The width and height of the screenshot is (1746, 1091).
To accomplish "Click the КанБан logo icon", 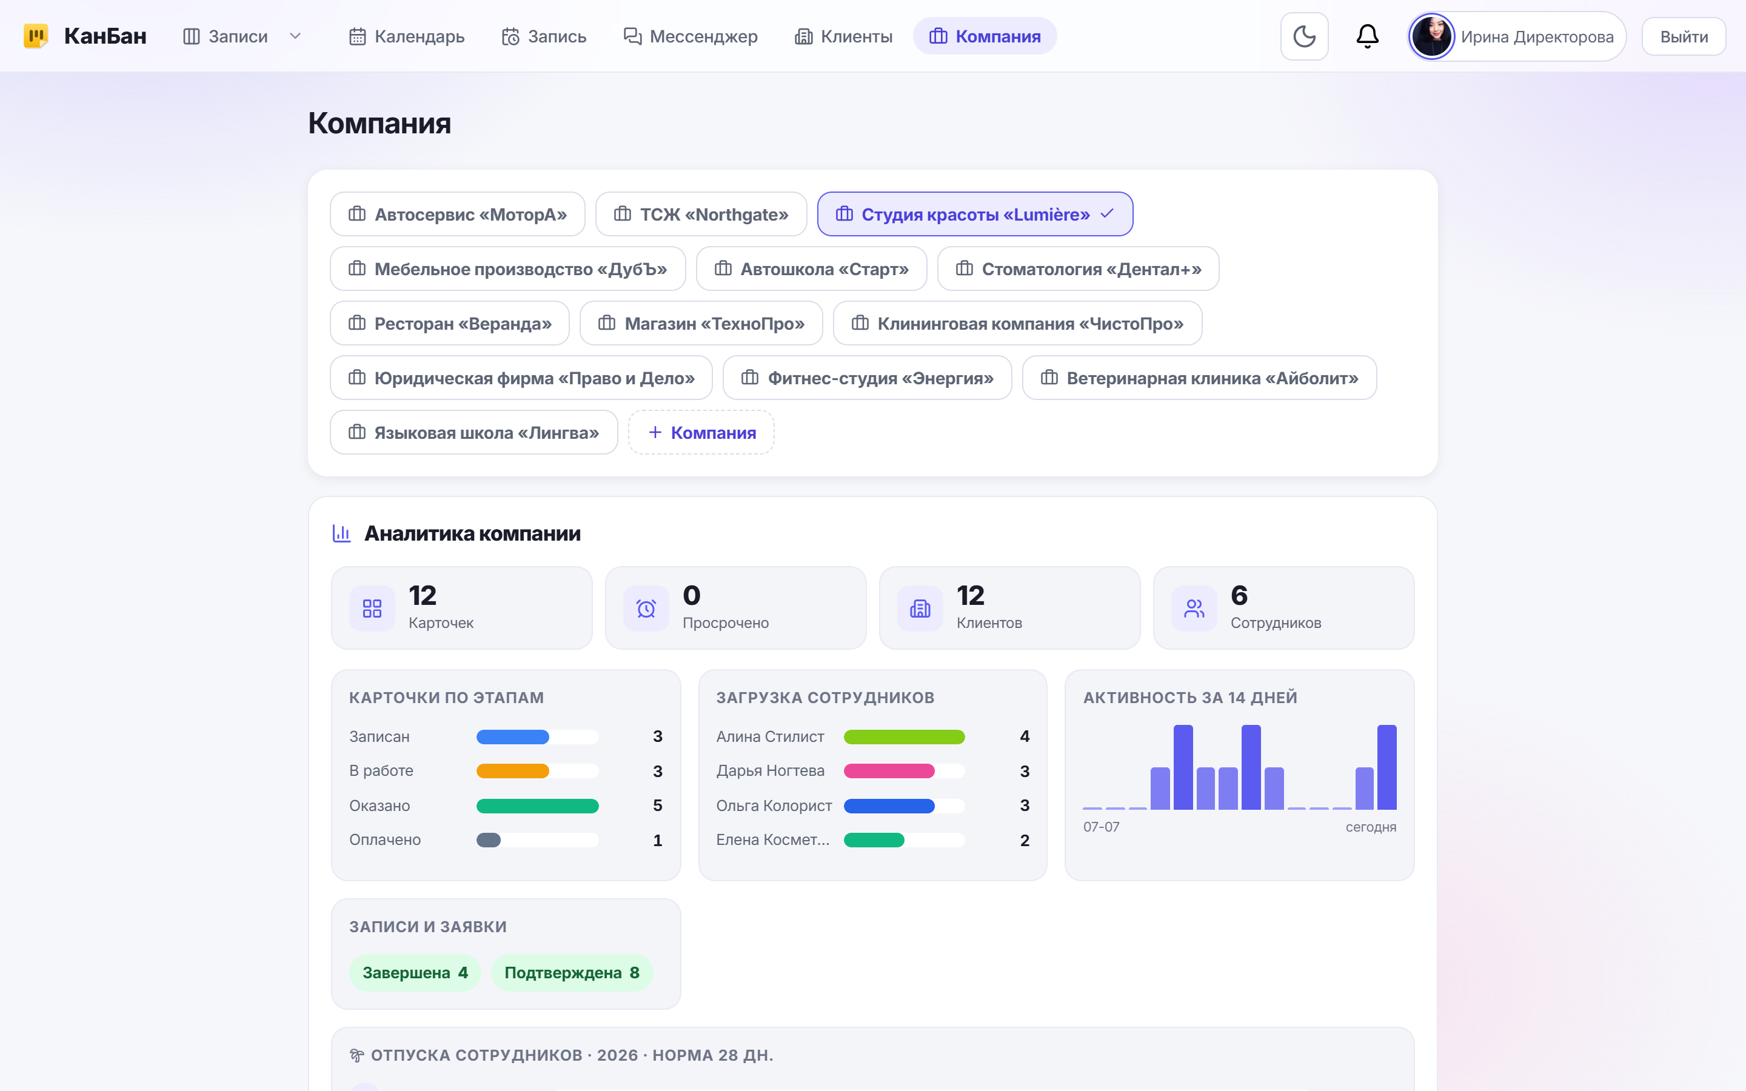I will pos(35,36).
